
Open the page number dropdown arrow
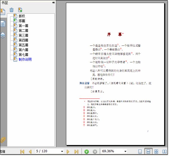pyautogui.click(x=62, y=152)
